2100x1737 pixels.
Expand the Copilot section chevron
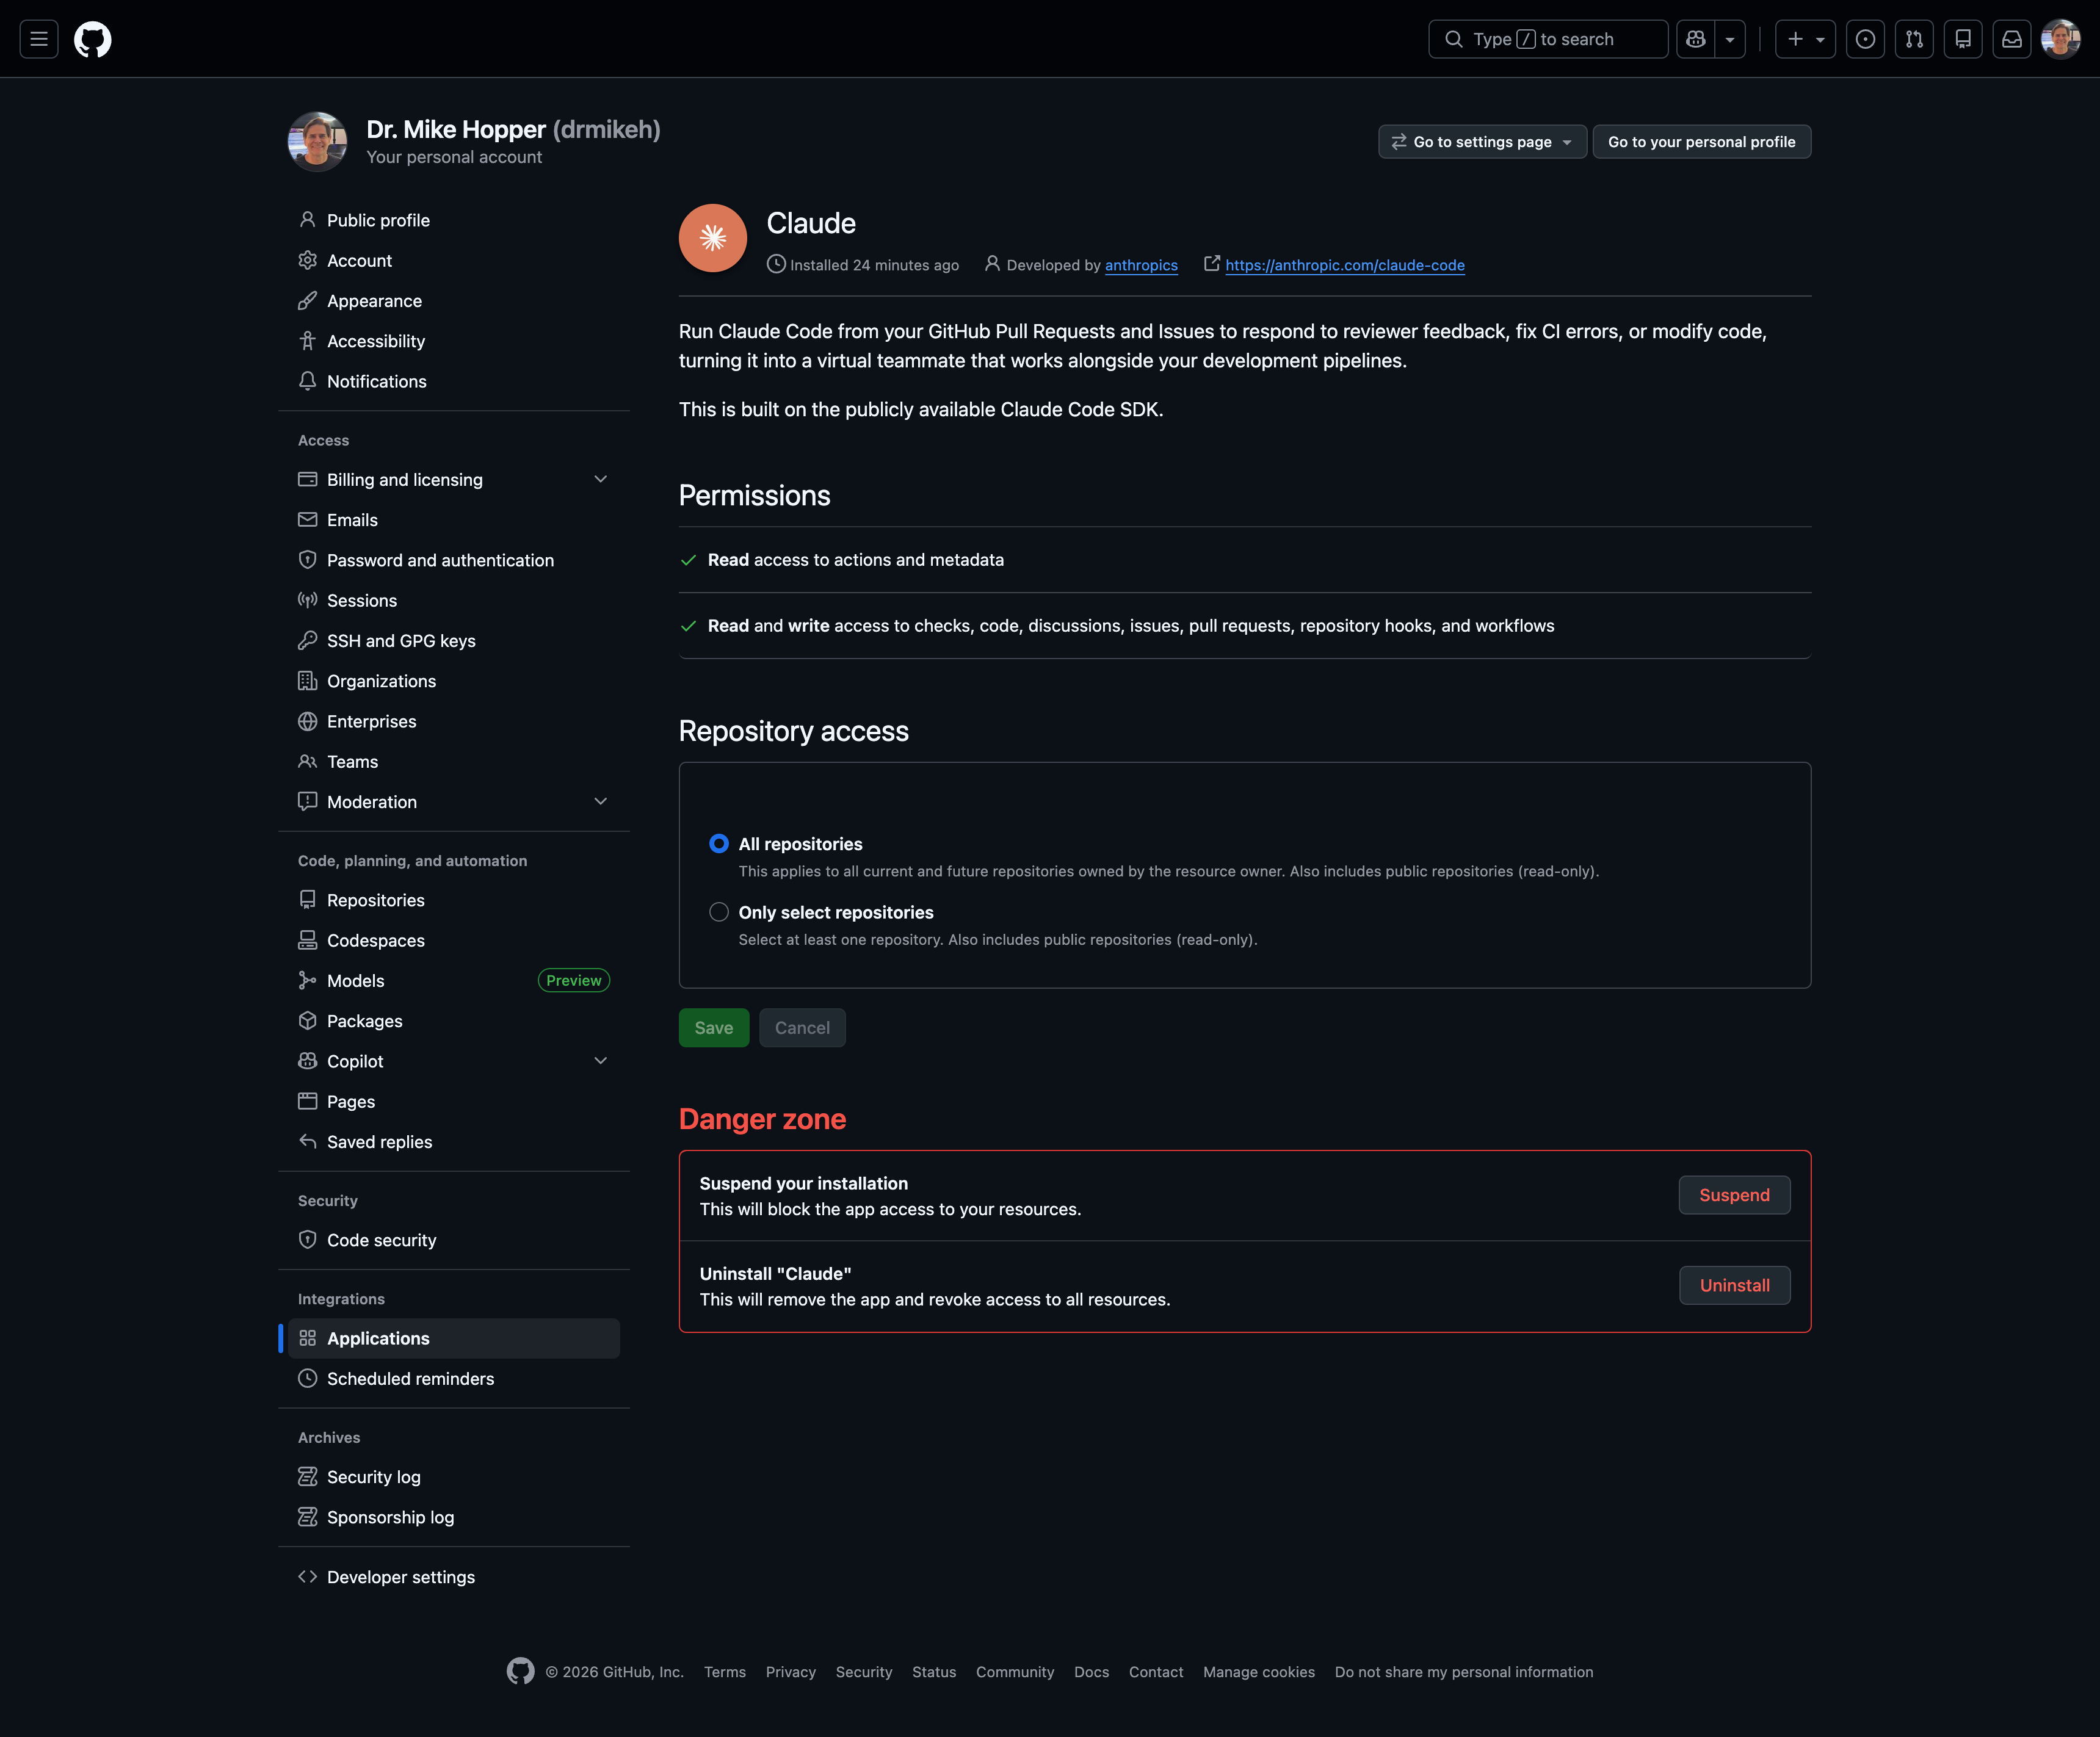(x=601, y=1060)
